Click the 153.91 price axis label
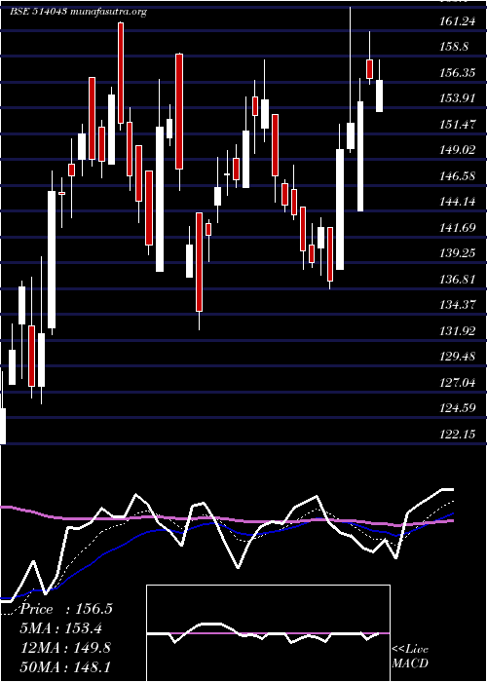The image size is (487, 682). pyautogui.click(x=458, y=98)
